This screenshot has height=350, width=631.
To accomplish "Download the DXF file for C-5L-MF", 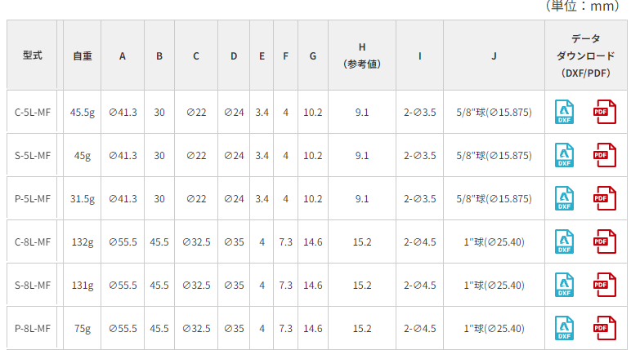I will coord(564,112).
